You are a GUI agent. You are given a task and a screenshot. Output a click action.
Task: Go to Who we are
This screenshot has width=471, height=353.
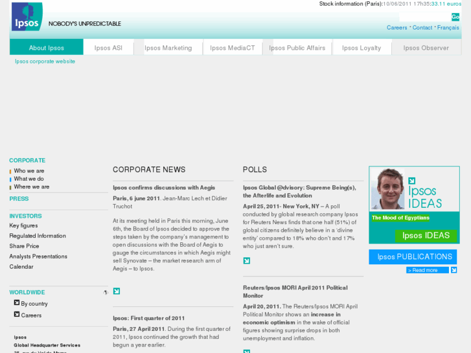click(x=29, y=170)
